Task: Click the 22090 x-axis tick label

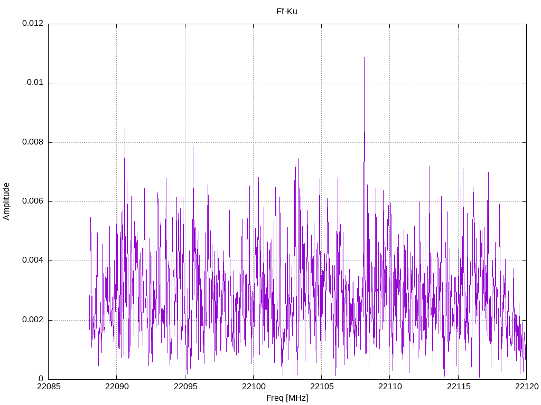Action: [117, 387]
